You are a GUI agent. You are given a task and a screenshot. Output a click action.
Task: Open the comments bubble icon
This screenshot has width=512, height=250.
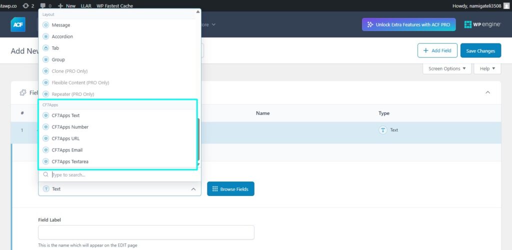click(x=43, y=5)
